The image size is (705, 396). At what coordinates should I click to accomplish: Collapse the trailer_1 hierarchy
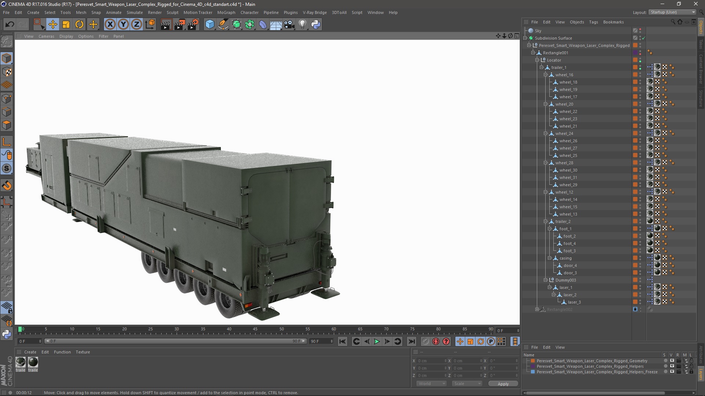pyautogui.click(x=542, y=67)
